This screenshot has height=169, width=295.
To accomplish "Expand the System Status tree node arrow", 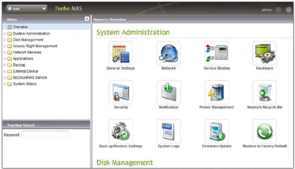I will point(5,84).
